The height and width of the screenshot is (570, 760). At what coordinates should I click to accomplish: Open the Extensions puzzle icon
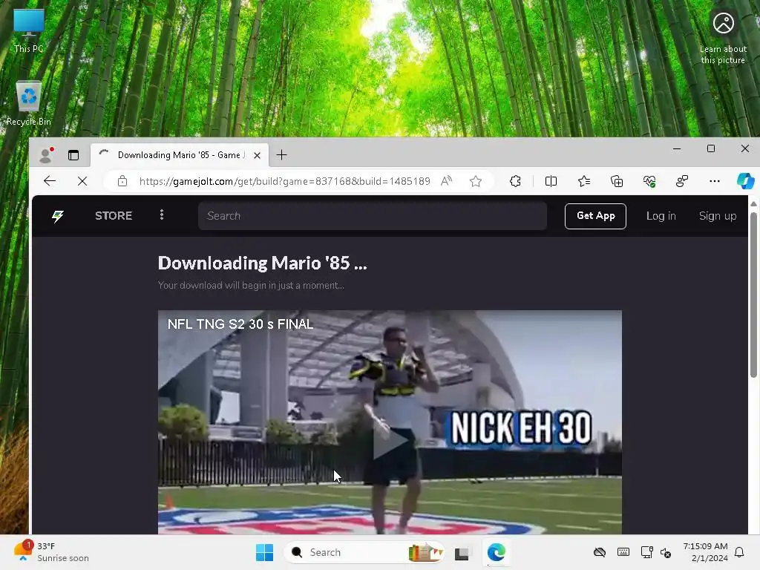(515, 181)
